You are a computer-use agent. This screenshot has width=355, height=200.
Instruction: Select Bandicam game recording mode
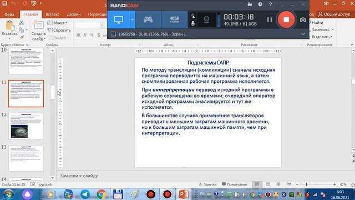[x=148, y=19]
